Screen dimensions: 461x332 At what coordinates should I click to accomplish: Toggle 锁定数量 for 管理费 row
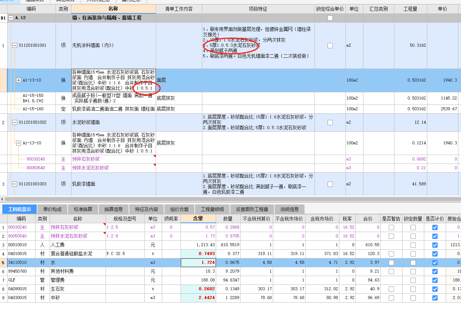click(413, 280)
